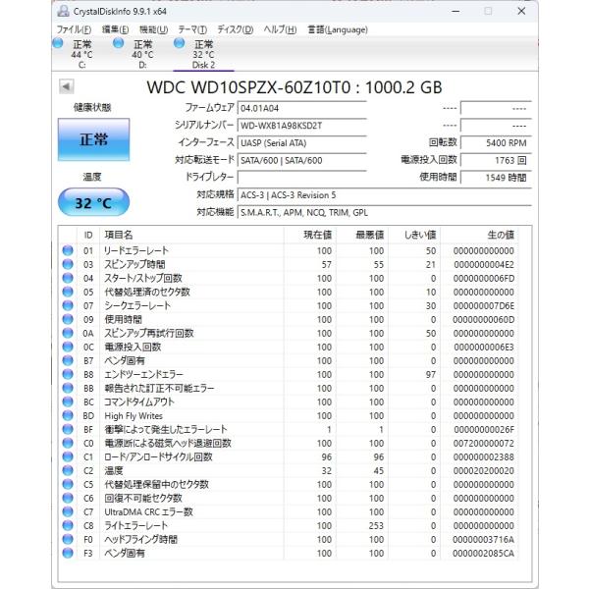
Task: Click status icon for C6 回復不可能セクタ数
Action: tap(68, 498)
